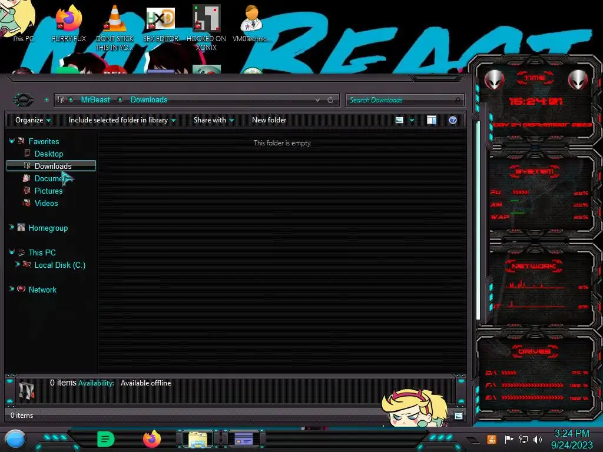This screenshot has height=452, width=603.
Task: Click the DRIVES widget header
Action: pyautogui.click(x=535, y=351)
